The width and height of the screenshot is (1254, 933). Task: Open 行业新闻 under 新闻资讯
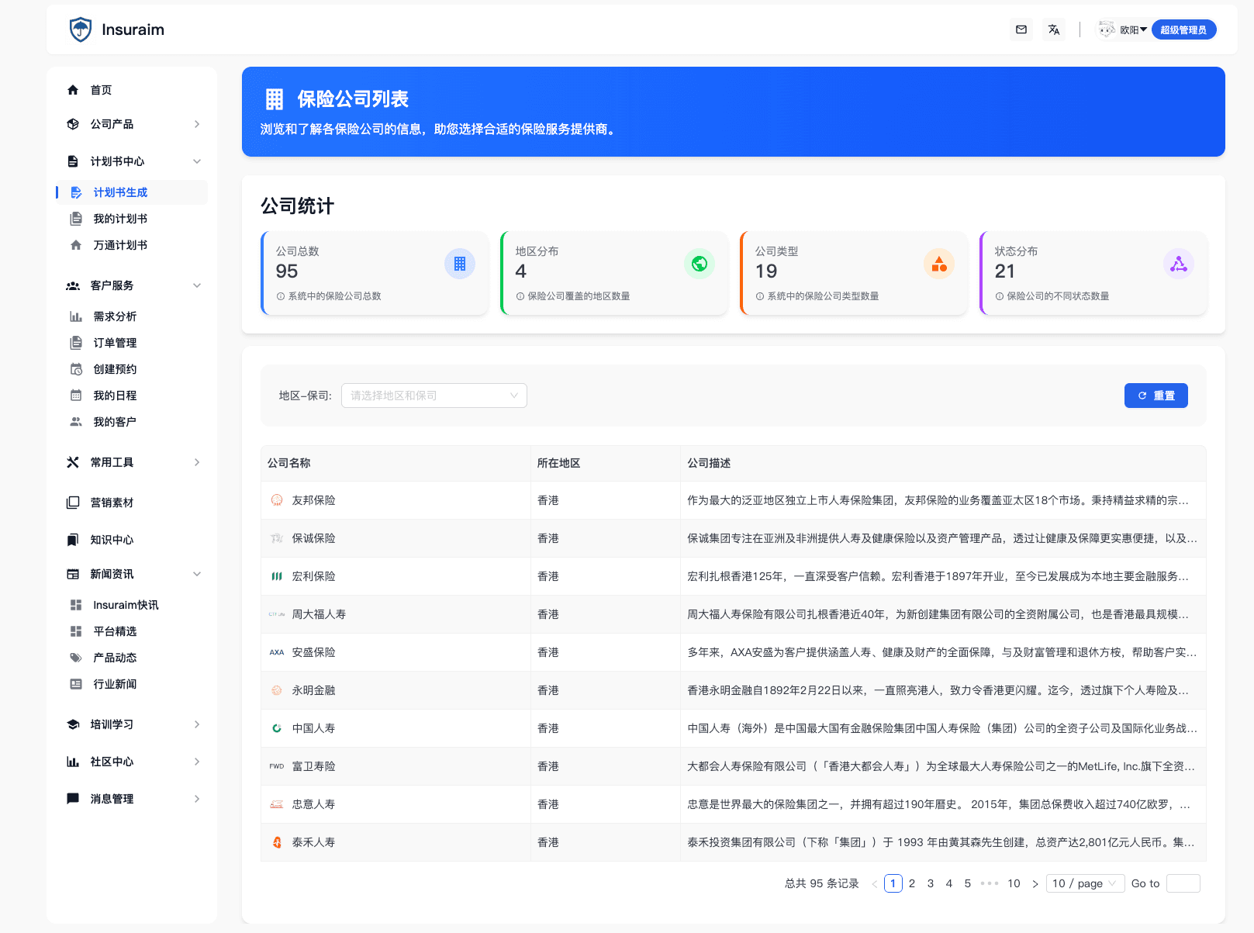point(113,683)
